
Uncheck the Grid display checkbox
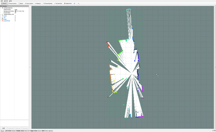pos(15,16)
